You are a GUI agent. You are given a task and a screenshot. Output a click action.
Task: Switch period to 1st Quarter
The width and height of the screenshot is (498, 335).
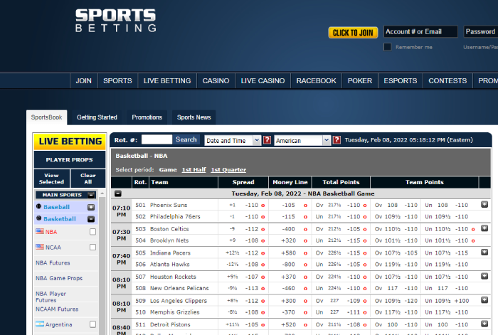coord(228,169)
